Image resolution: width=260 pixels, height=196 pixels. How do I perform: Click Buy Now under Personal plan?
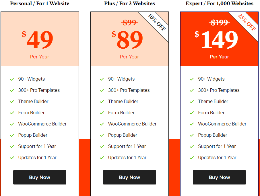40,177
